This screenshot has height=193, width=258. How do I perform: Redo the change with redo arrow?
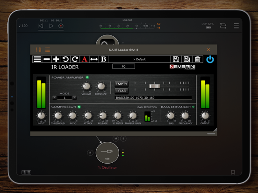(x=75, y=59)
